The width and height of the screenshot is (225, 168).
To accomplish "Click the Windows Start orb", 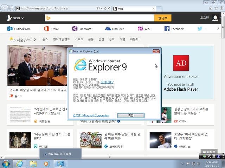I will (x=6, y=164).
